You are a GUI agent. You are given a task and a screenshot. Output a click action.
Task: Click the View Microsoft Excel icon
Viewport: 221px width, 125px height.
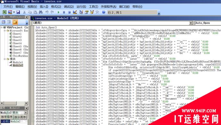[4, 12]
